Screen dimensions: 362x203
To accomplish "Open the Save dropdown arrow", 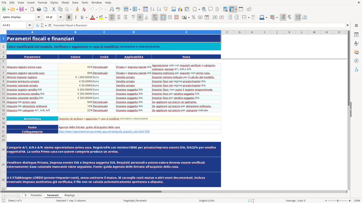I will (26, 9).
